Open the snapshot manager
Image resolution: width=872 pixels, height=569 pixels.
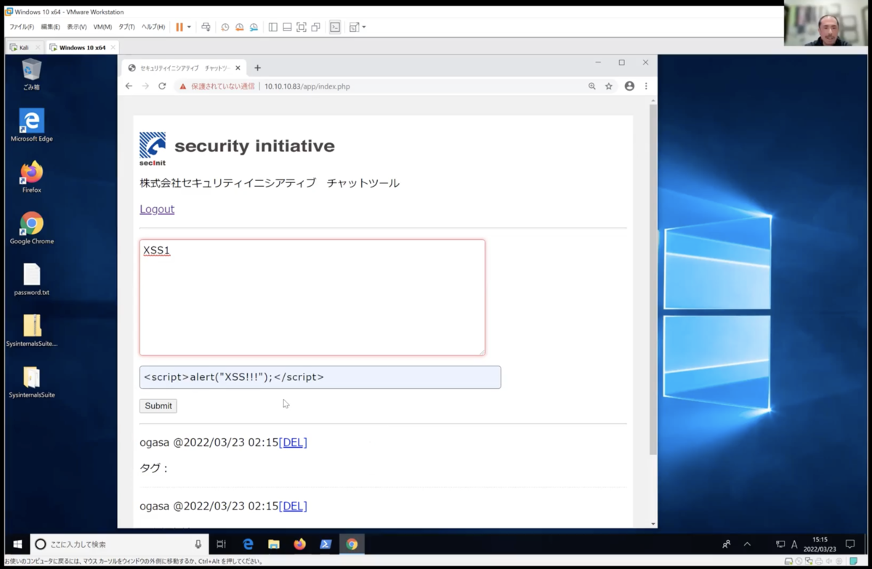tap(254, 27)
